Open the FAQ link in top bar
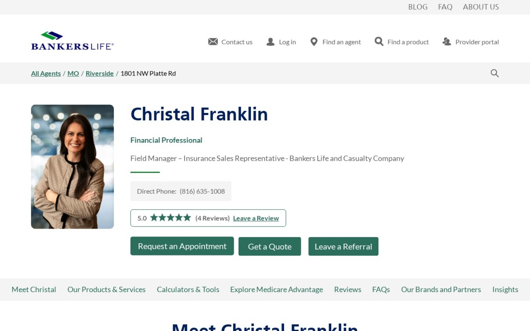This screenshot has height=331, width=530. pos(445,7)
